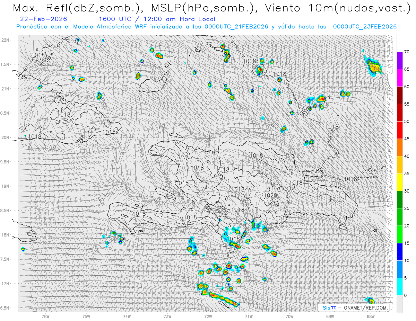Click the magenta 60-65 dBZ colorbar segment
Screen dimensions: 416x321
point(400,78)
